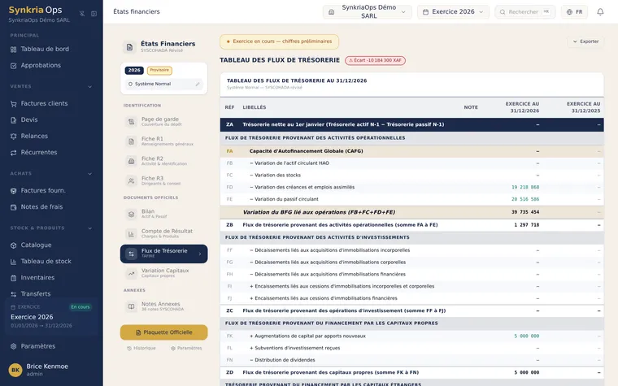Click the Rechercher search field
The image size is (618, 386).
click(525, 12)
